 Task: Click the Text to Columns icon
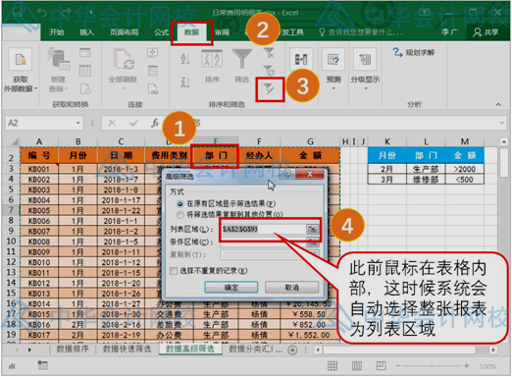click(x=301, y=60)
